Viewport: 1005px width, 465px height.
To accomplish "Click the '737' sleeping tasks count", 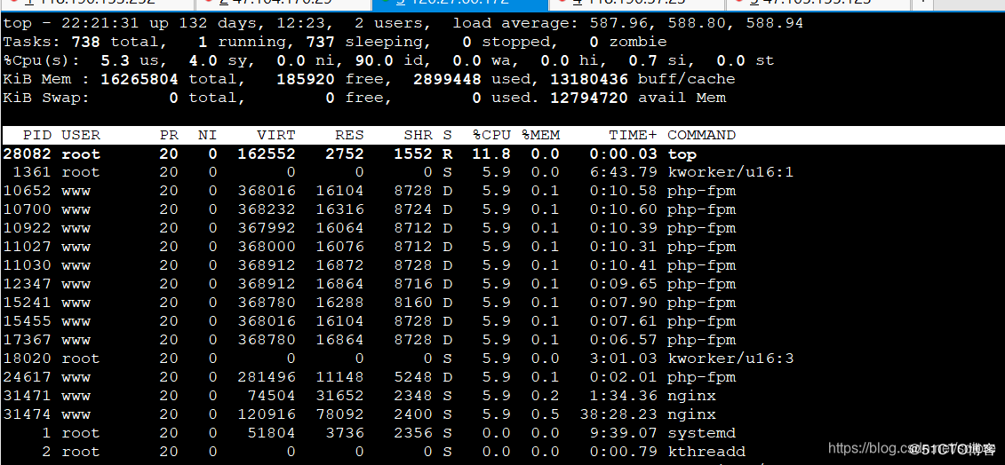I will pos(321,42).
